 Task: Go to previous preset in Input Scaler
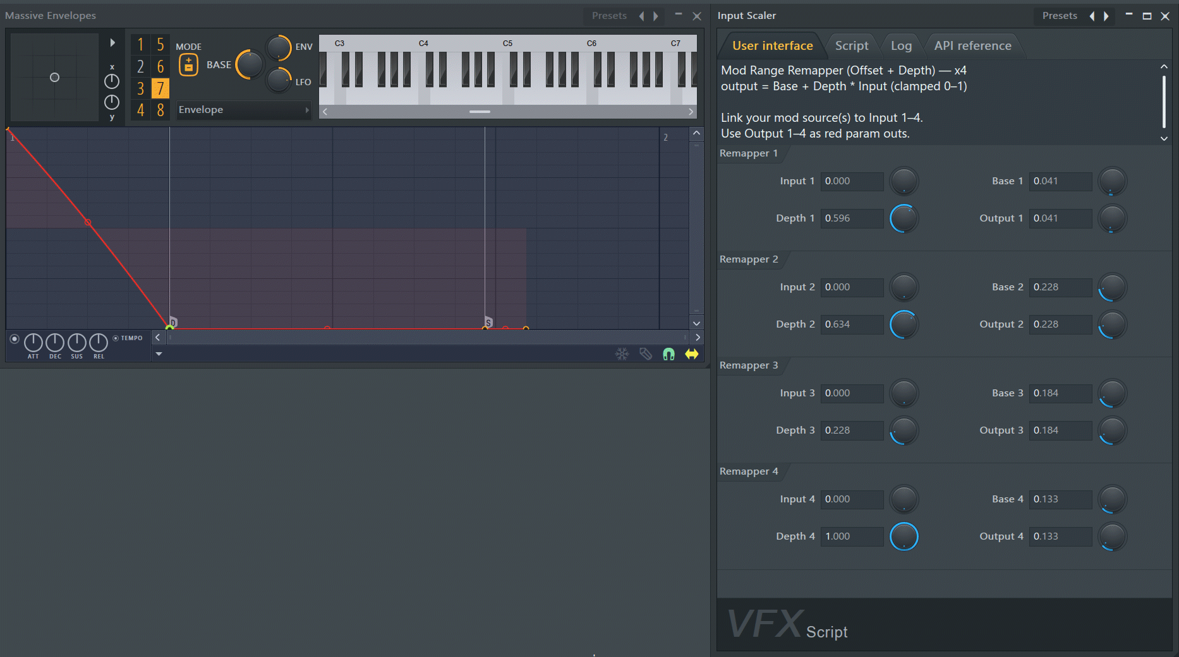point(1092,16)
